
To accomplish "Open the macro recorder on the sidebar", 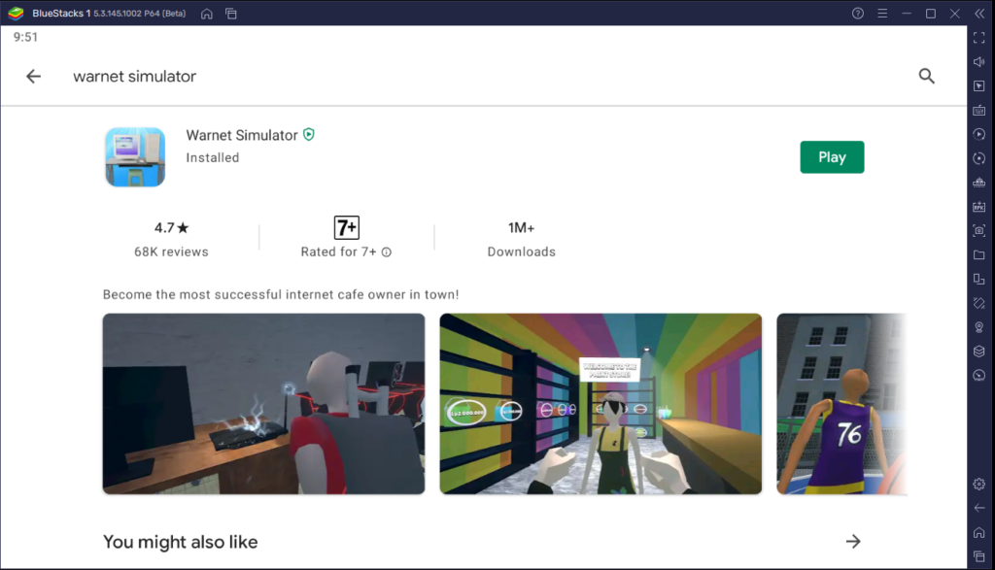I will [x=978, y=134].
